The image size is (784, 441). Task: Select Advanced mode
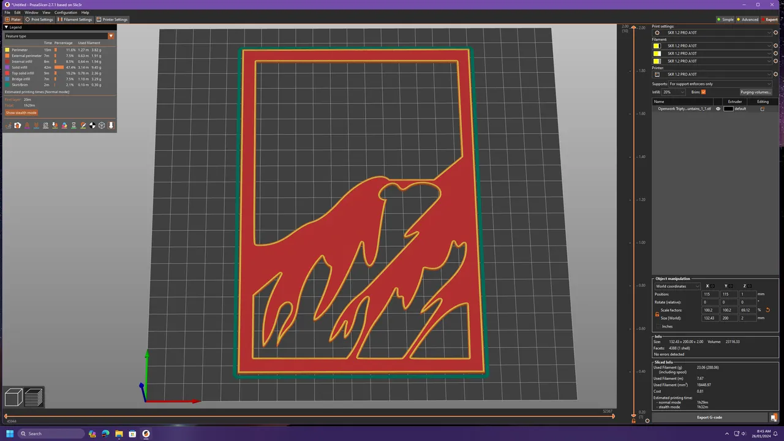[x=747, y=20]
